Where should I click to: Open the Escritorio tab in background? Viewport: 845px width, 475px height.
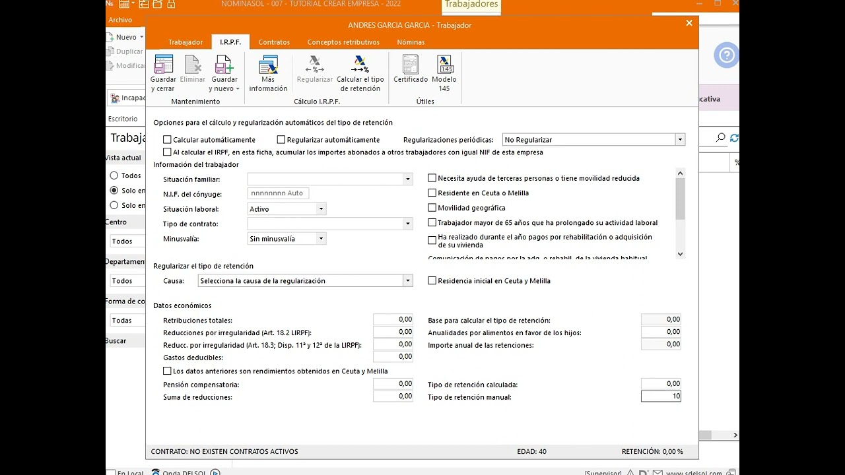(x=123, y=119)
